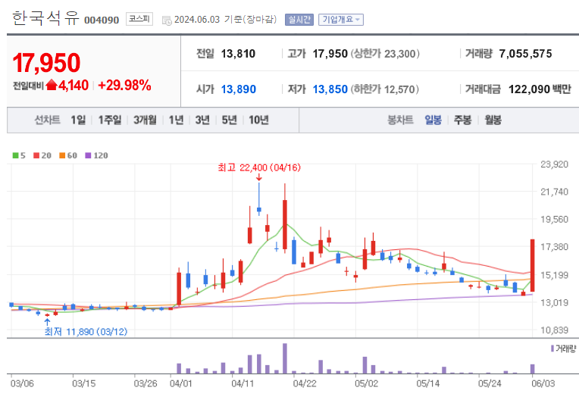The width and height of the screenshot is (579, 400).
Task: Click the 06/03 date on the x-axis
Action: click(543, 383)
